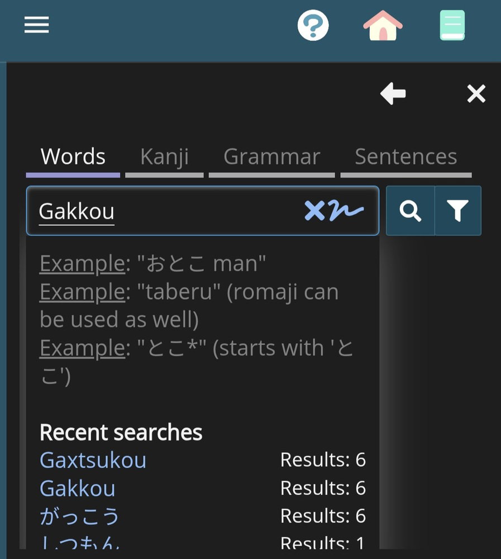Switch to the Sentences tab
501x559 pixels.
[x=405, y=157]
